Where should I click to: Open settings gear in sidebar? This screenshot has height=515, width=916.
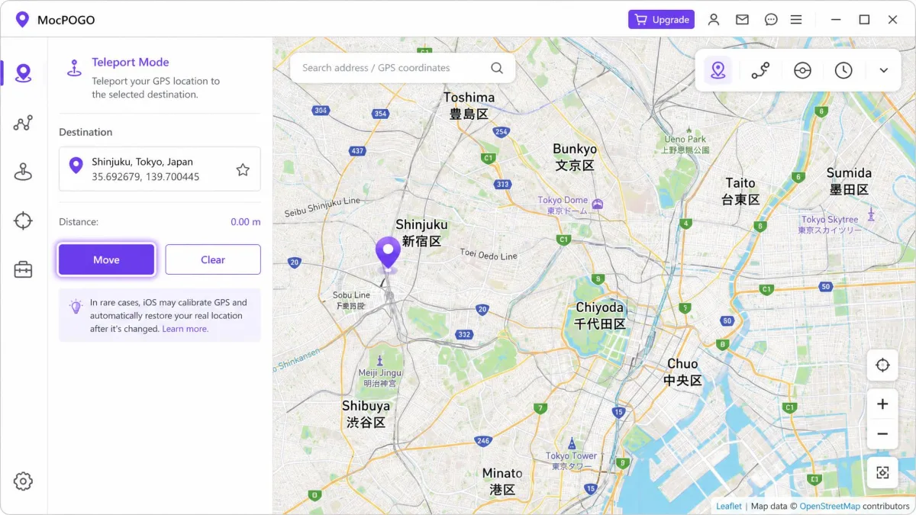[23, 481]
